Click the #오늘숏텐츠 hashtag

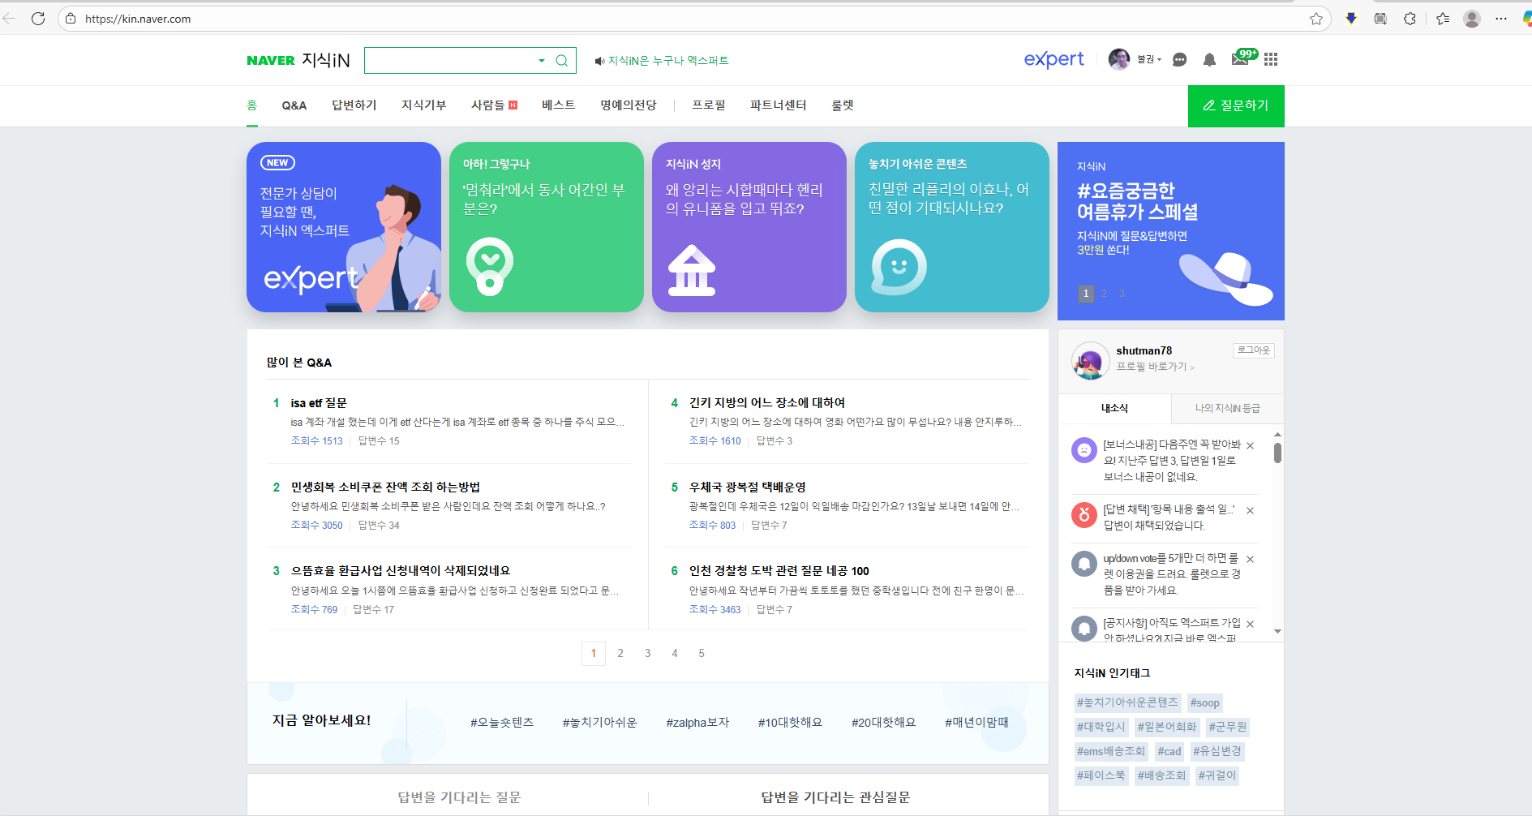click(502, 722)
